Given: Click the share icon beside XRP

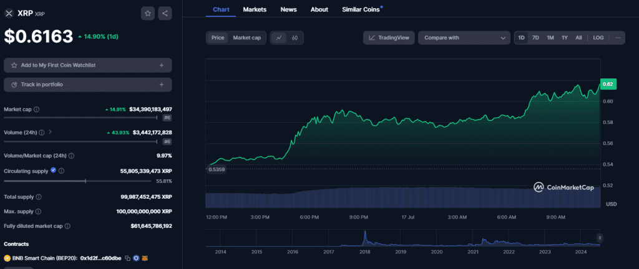Looking at the screenshot, I should click(x=165, y=12).
